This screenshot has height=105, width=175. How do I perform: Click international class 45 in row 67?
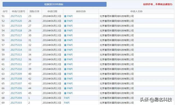(x=30, y=93)
